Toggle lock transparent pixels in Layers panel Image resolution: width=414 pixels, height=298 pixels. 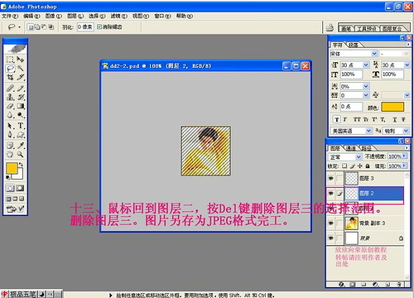coord(344,166)
